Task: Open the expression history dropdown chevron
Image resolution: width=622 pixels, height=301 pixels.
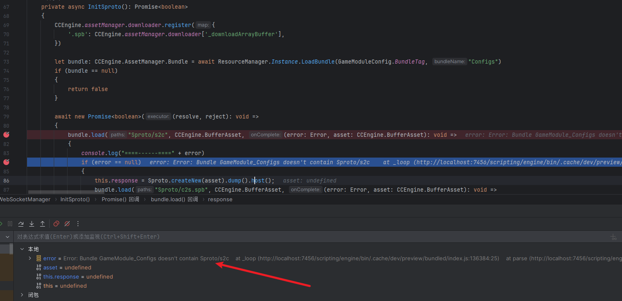Action: click(x=7, y=237)
